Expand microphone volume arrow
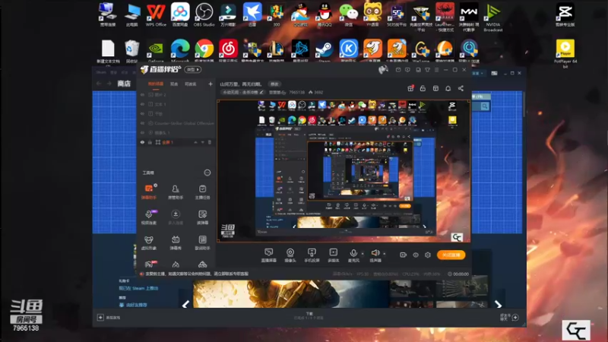The width and height of the screenshot is (608, 342). (x=363, y=254)
